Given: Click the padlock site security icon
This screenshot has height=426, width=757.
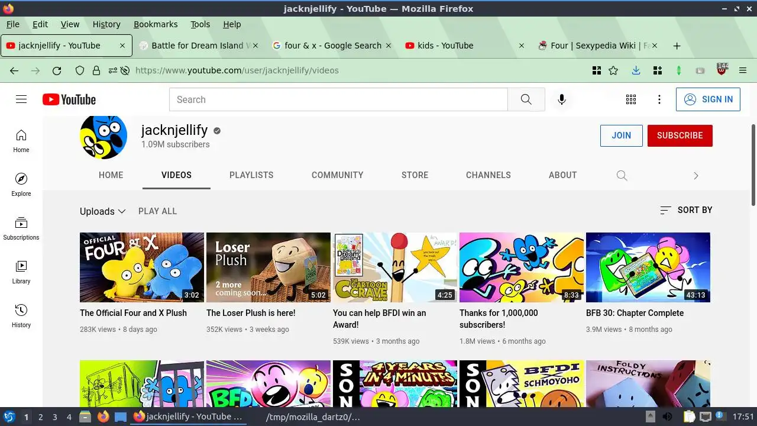Looking at the screenshot, I should pos(96,70).
